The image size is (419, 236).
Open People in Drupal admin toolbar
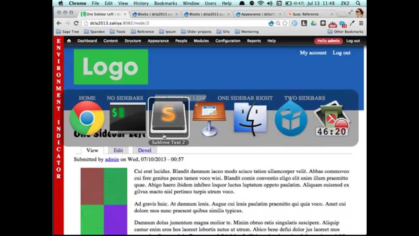point(181,41)
